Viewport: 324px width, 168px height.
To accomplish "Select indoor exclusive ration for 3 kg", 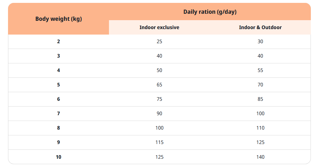I will (x=159, y=56).
